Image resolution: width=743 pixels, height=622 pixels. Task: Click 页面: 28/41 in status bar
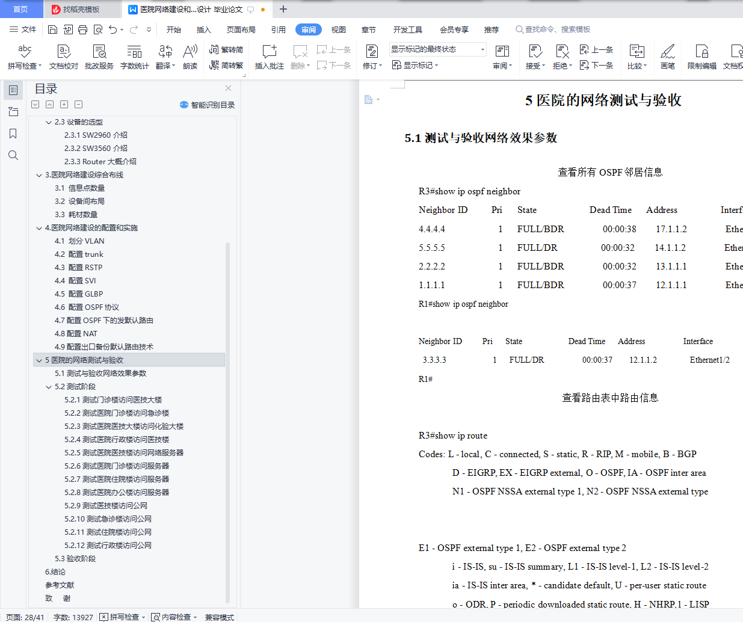pos(25,617)
